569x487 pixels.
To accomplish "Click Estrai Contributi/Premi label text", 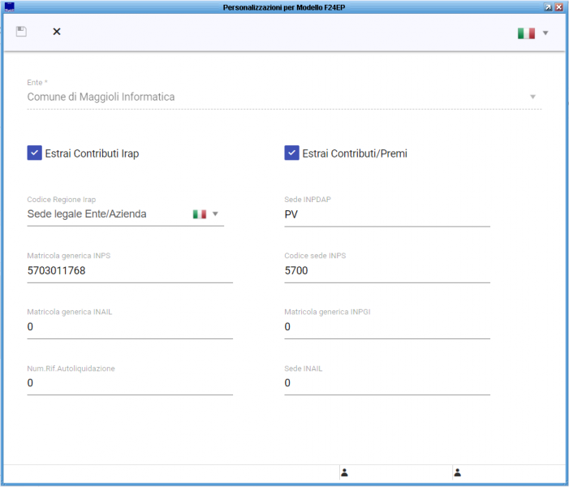I will coord(355,153).
